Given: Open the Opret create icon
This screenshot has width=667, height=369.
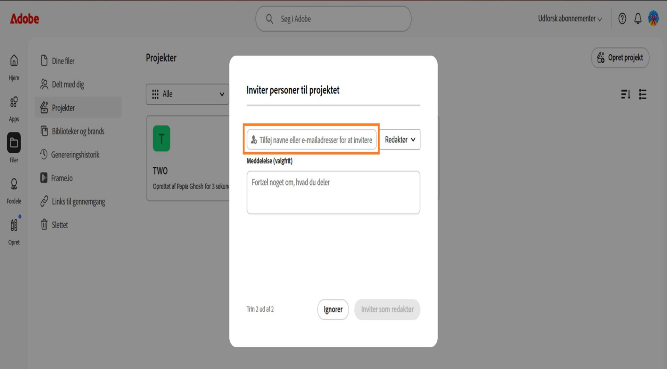Looking at the screenshot, I should (x=14, y=225).
